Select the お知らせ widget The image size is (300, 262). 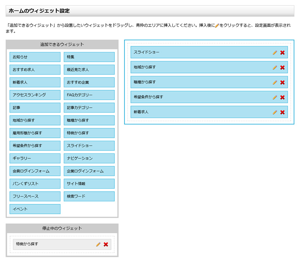click(x=34, y=57)
